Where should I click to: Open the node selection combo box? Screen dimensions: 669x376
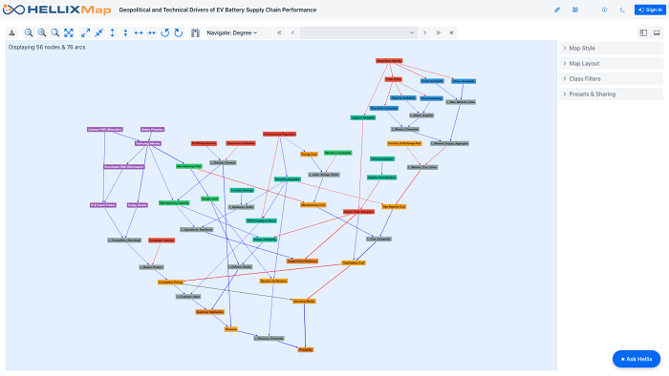(358, 32)
